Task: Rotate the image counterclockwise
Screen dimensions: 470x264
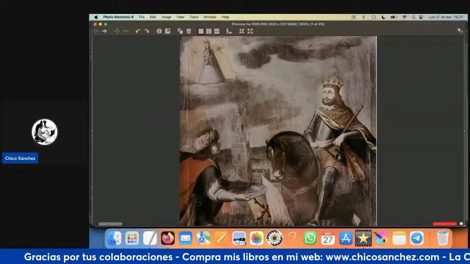Action: pyautogui.click(x=138, y=31)
